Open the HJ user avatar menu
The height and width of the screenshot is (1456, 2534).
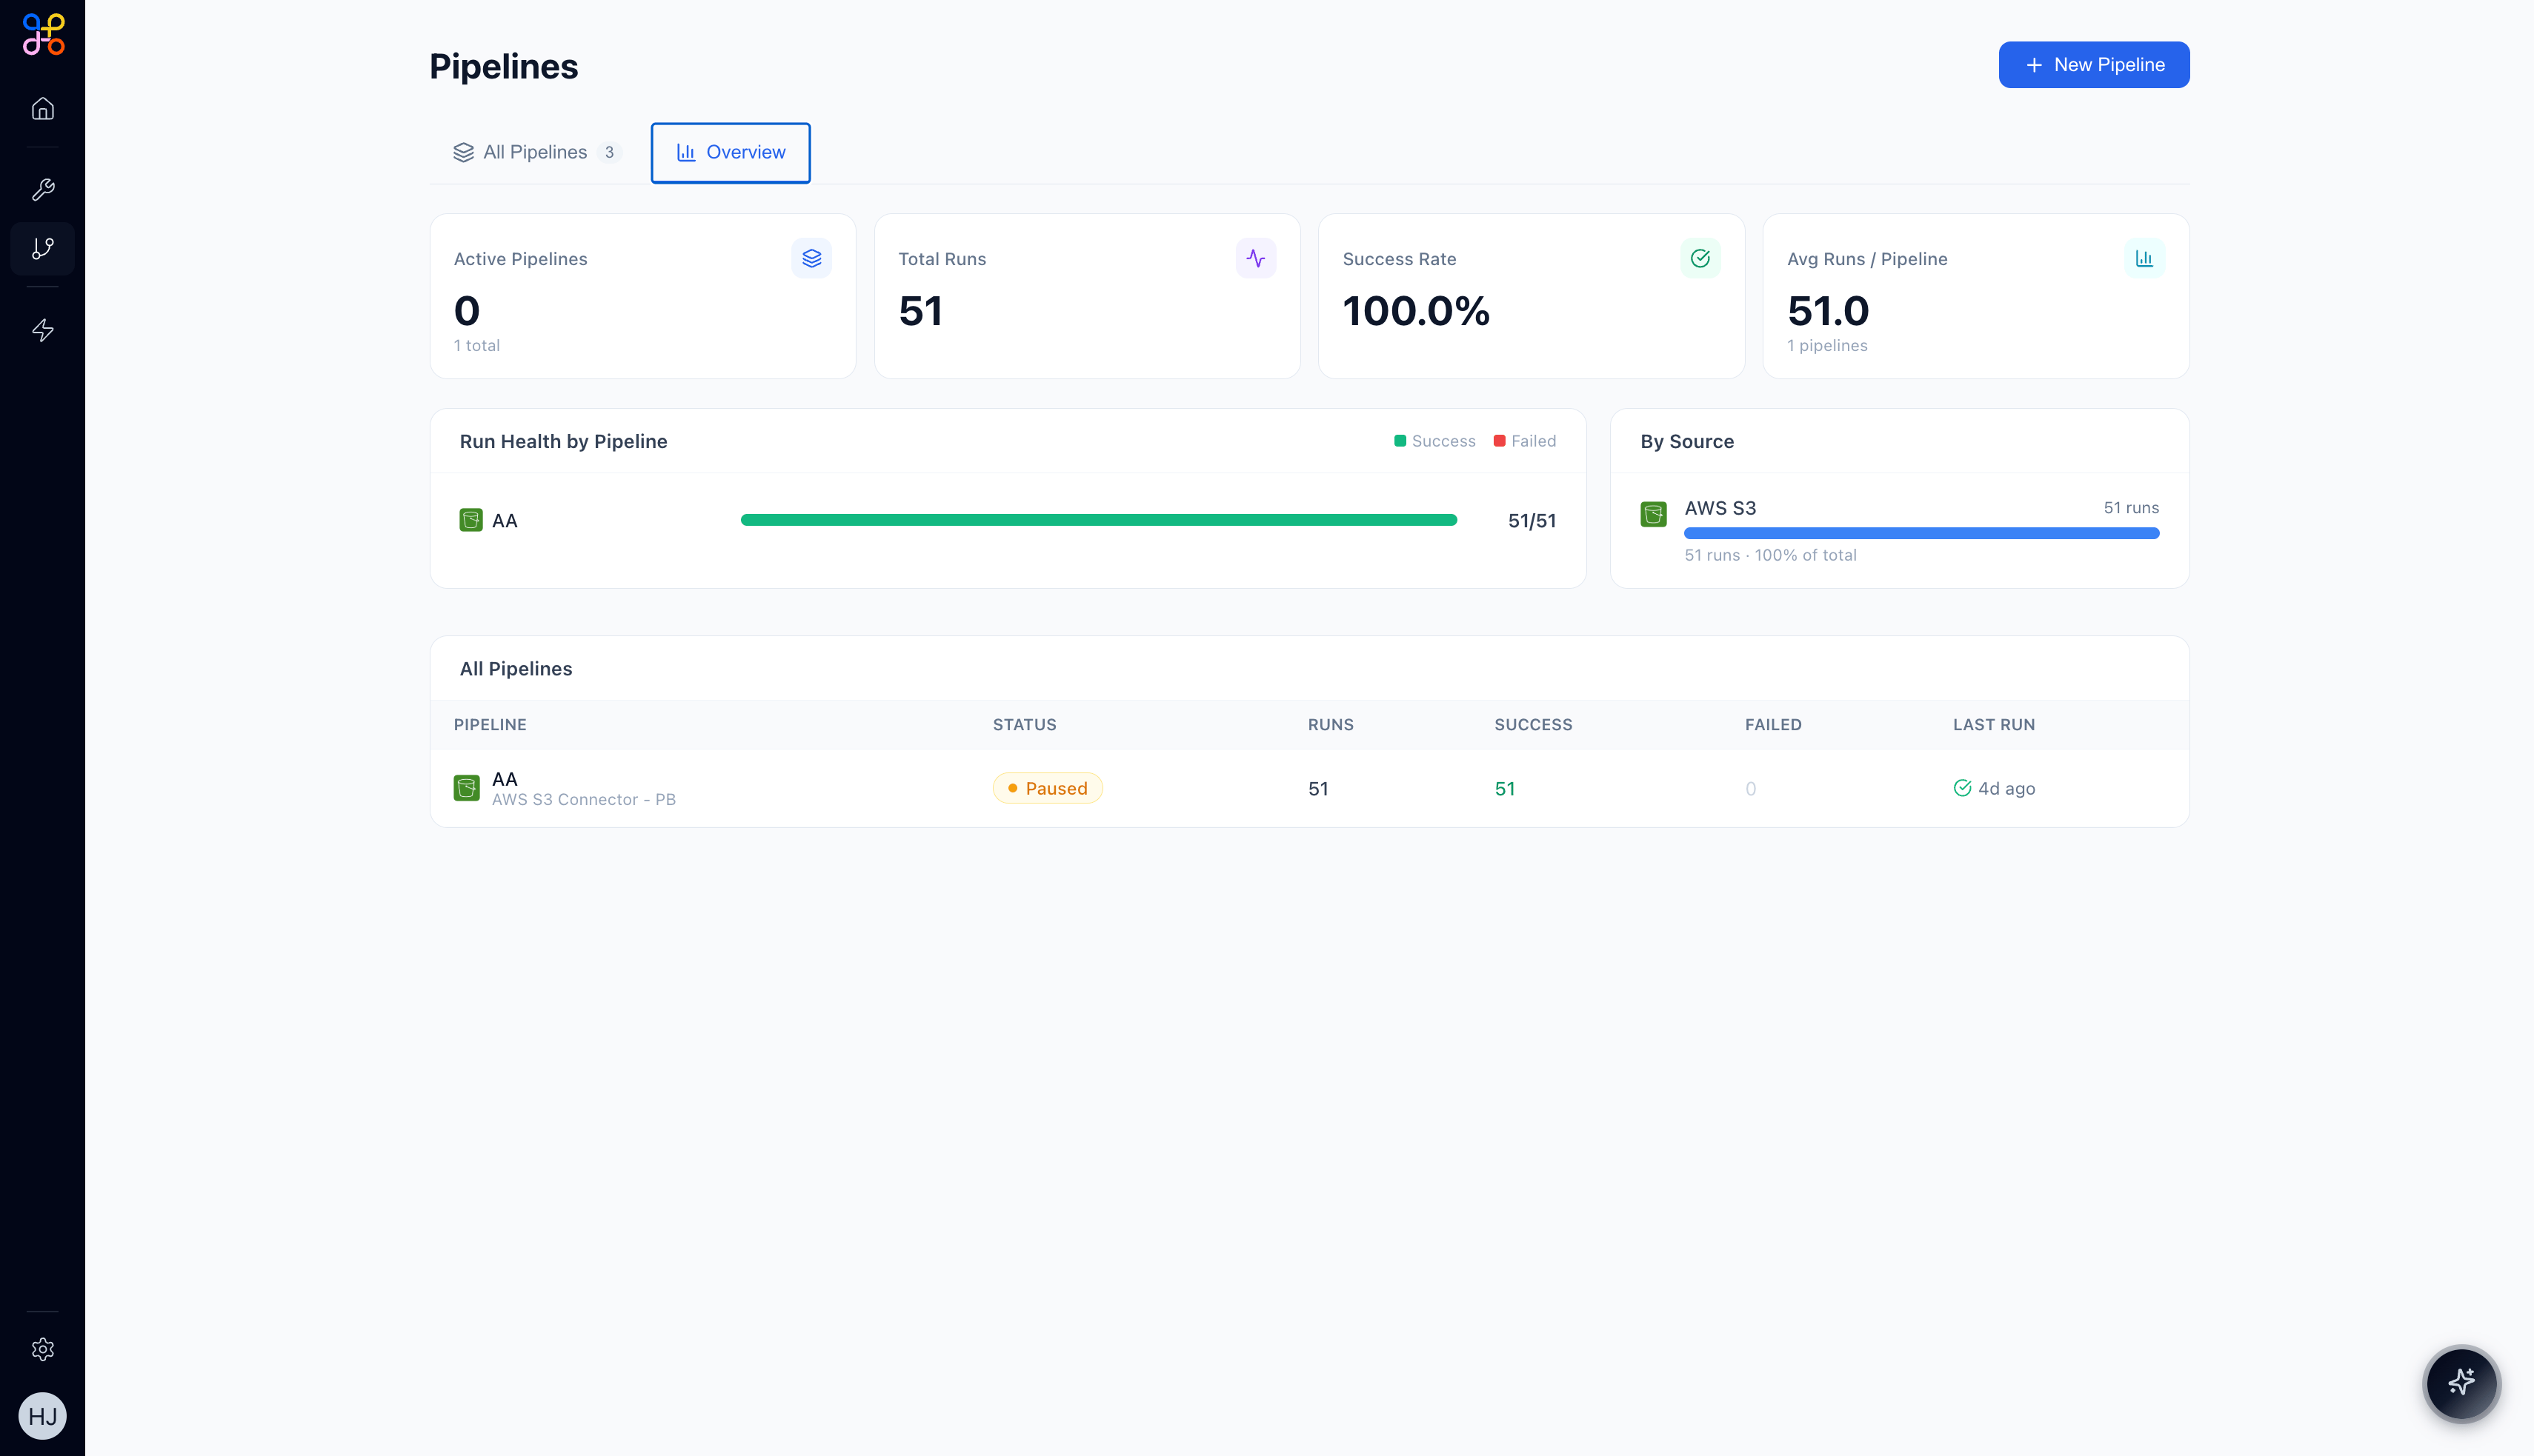pyautogui.click(x=43, y=1416)
